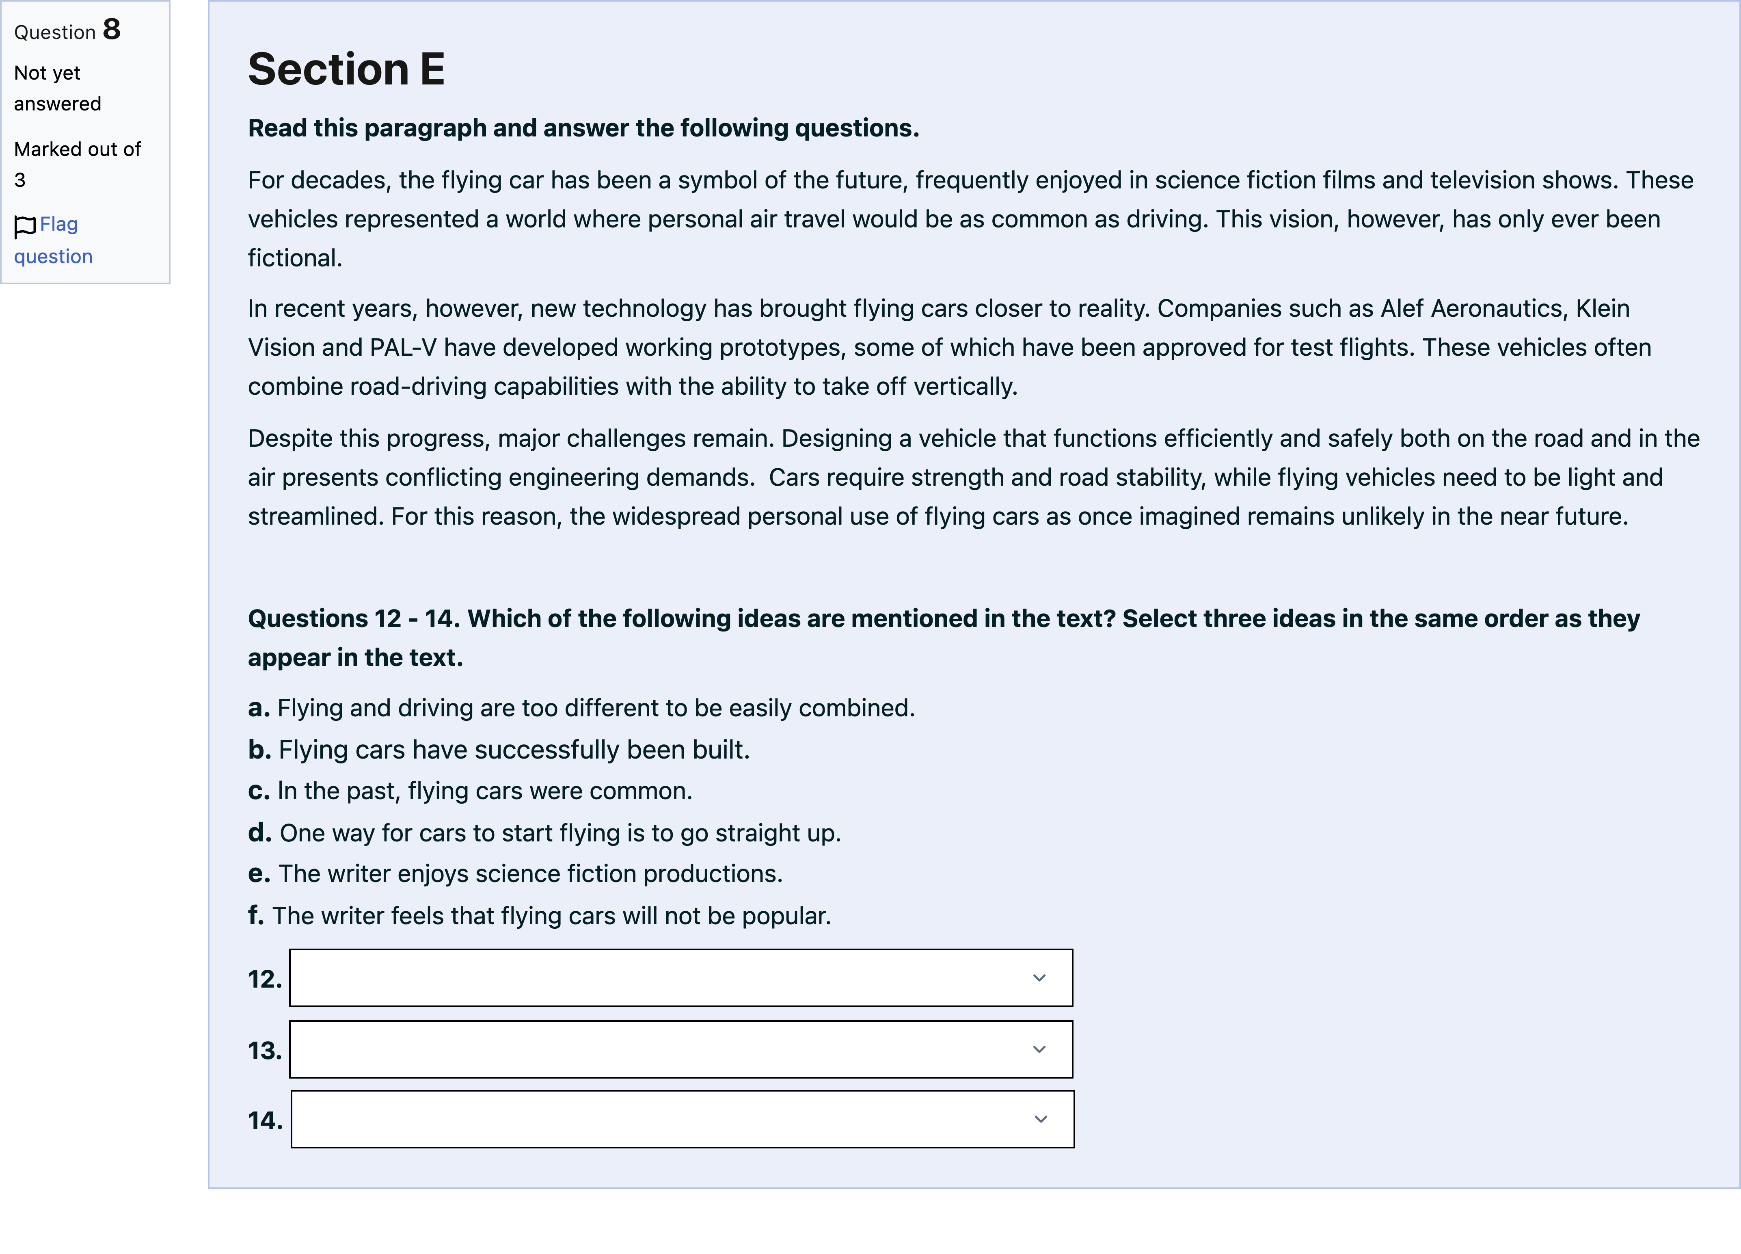Click the 'Not yet answered' status text
Screen dimensions: 1741x1254
click(58, 88)
